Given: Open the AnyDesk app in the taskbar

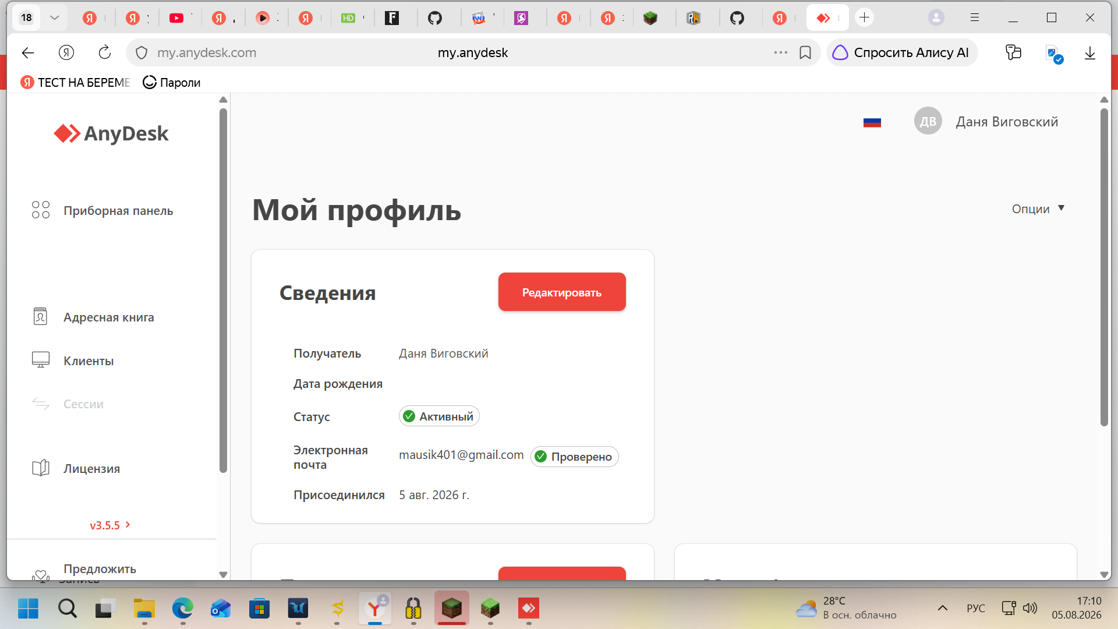Looking at the screenshot, I should click(529, 609).
